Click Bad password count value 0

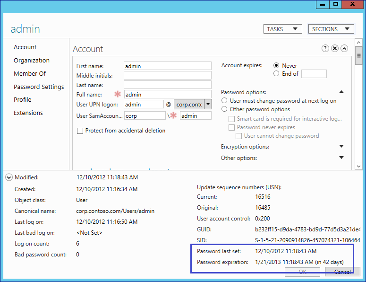click(x=78, y=255)
